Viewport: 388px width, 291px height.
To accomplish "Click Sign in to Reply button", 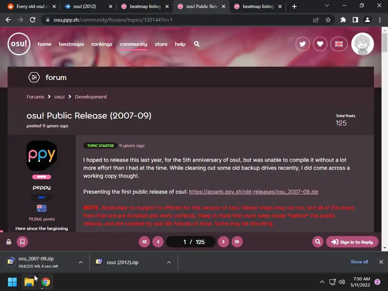I will [352, 242].
